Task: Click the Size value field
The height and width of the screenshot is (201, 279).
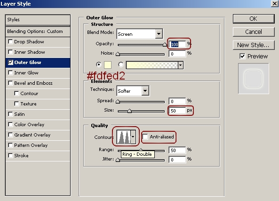Action: (x=177, y=111)
